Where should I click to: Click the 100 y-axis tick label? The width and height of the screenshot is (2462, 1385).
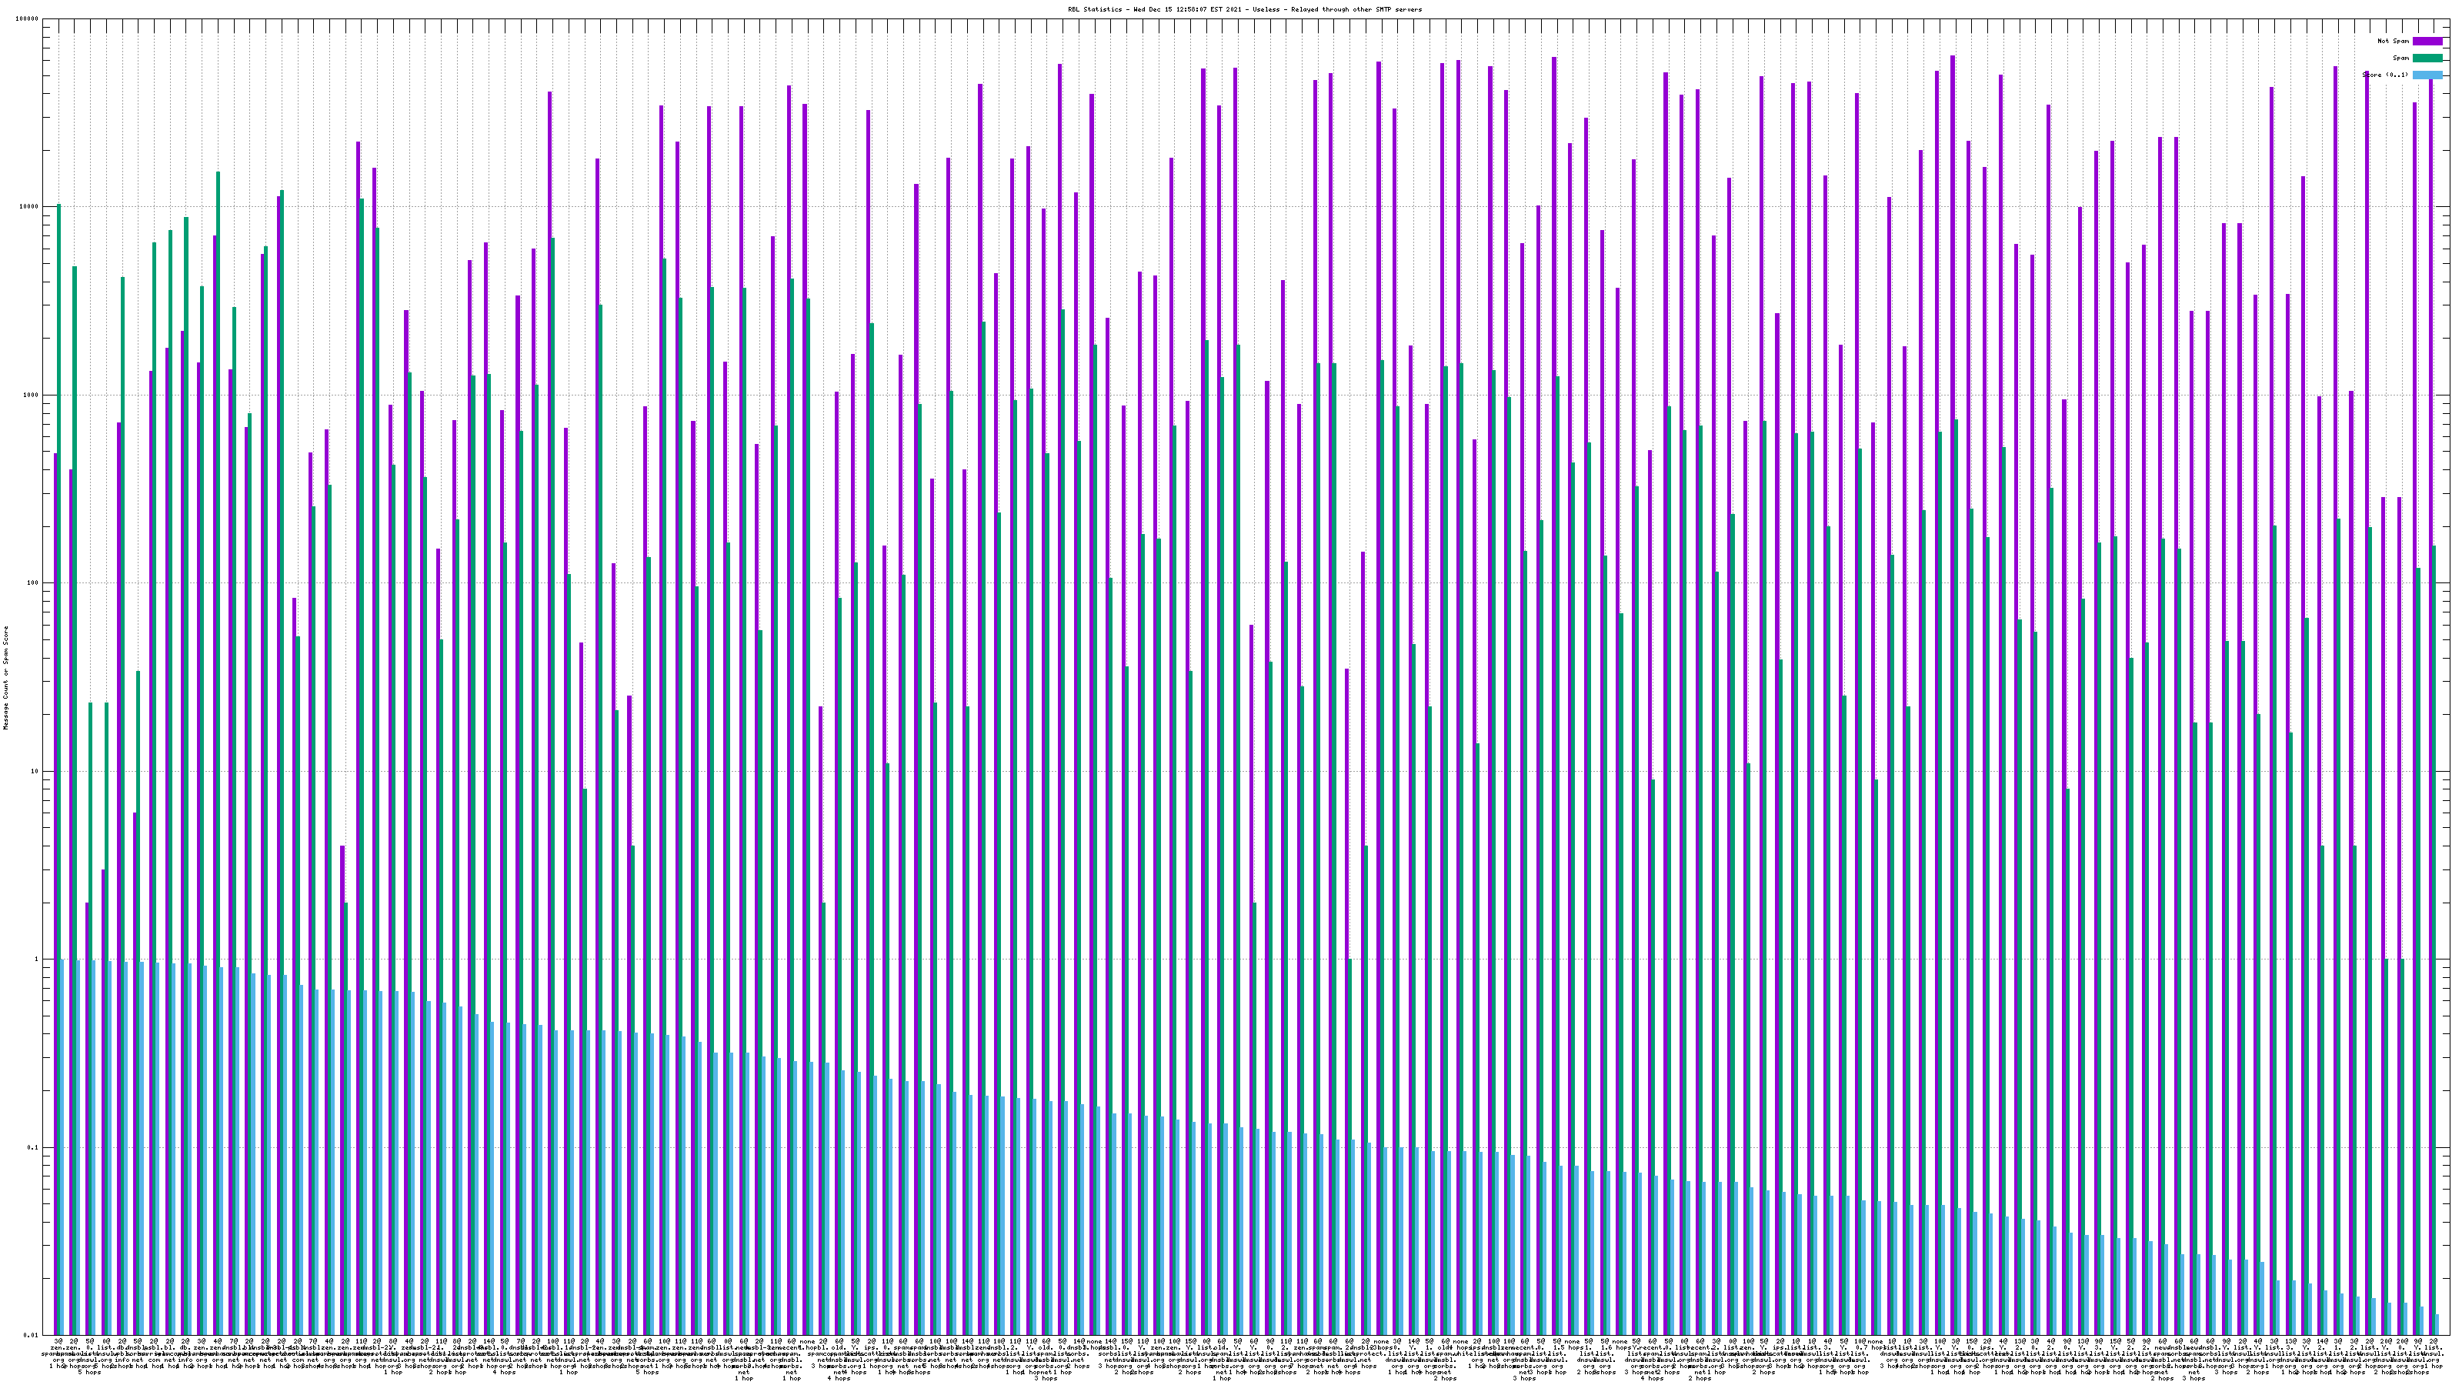(33, 583)
